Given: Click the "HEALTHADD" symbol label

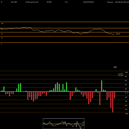Looking at the screenshot, I should tap(89, 2).
